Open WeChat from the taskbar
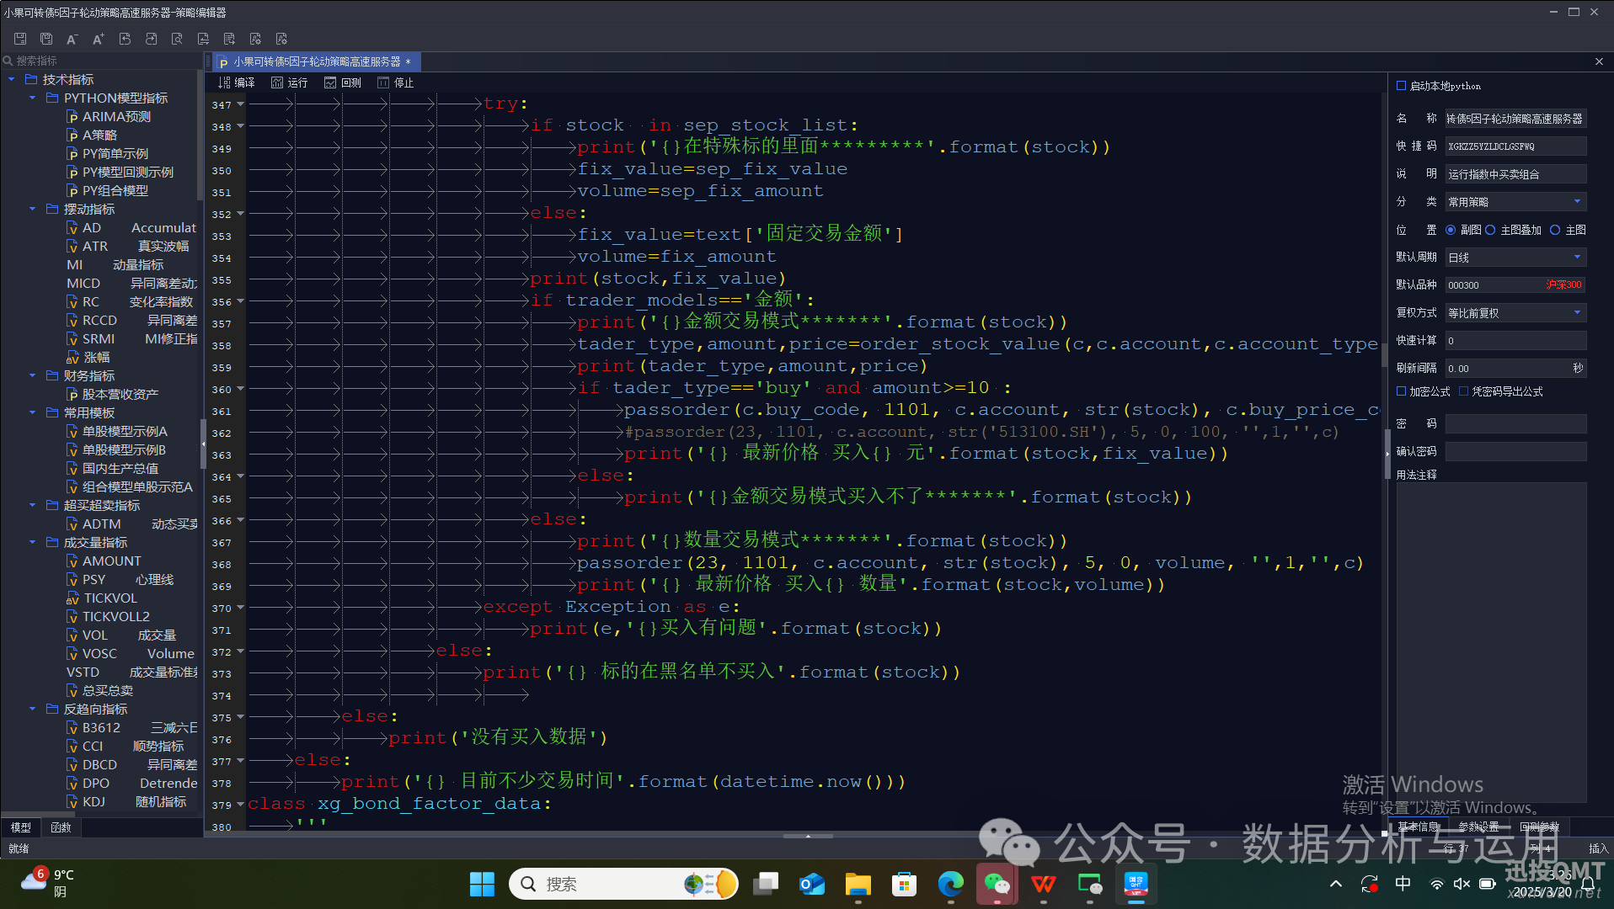 click(997, 884)
